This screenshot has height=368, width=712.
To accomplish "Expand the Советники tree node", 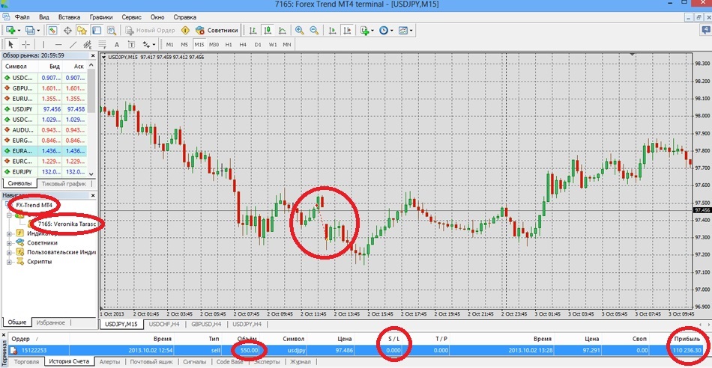I will tap(9, 243).
